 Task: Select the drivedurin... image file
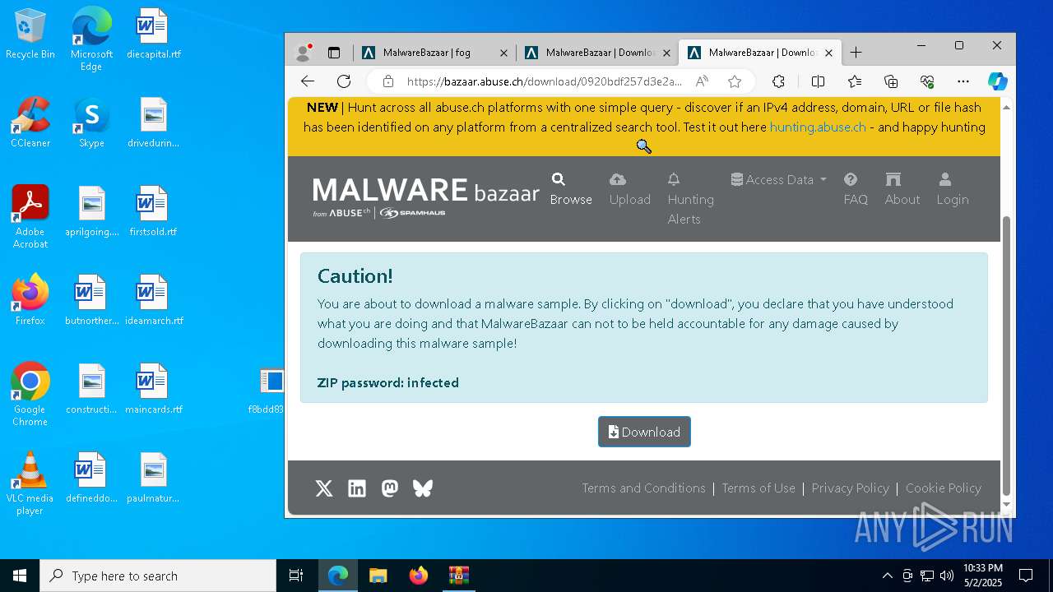(x=153, y=123)
